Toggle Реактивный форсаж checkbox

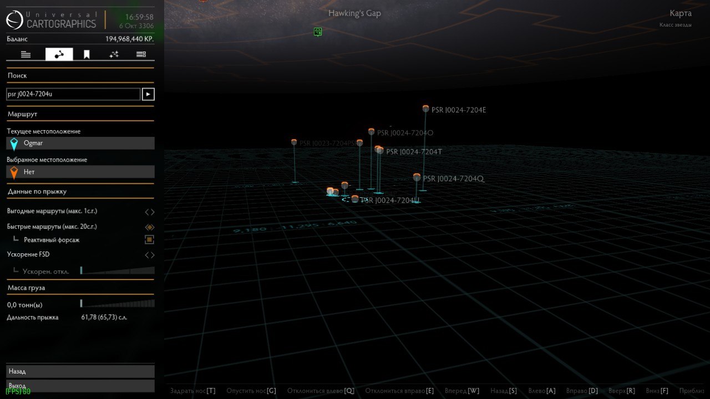[149, 240]
